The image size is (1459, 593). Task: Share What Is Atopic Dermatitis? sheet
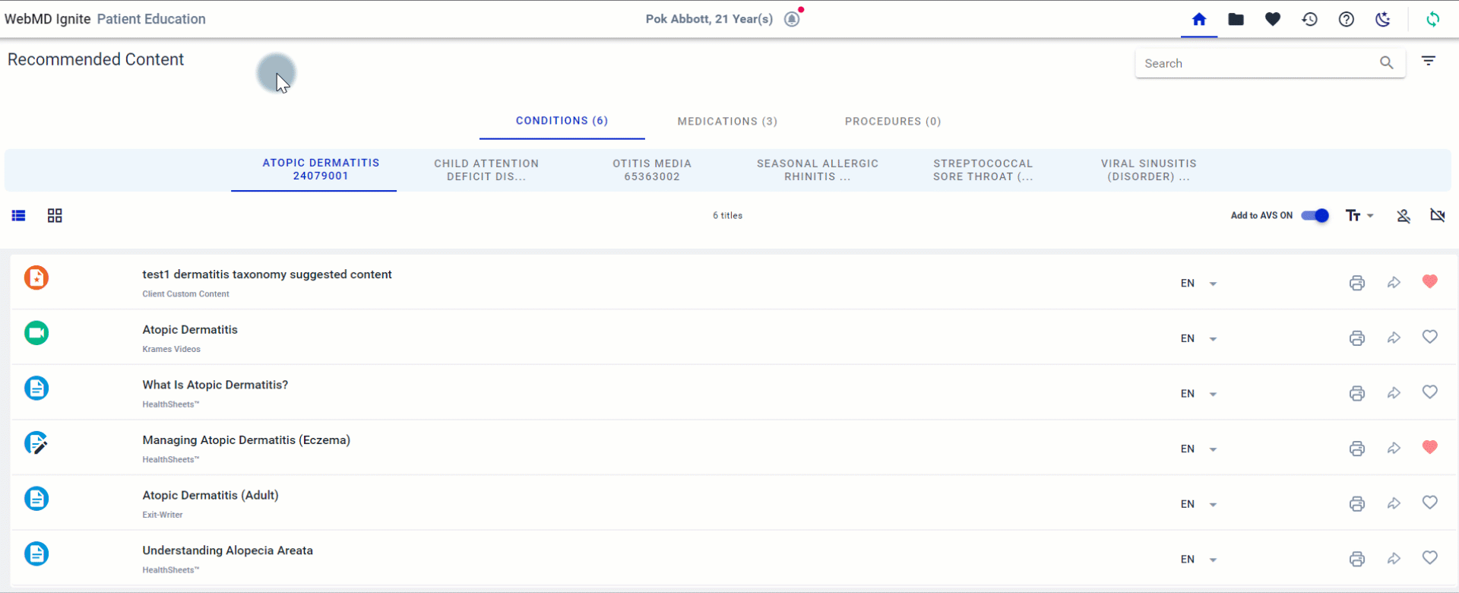[1394, 393]
